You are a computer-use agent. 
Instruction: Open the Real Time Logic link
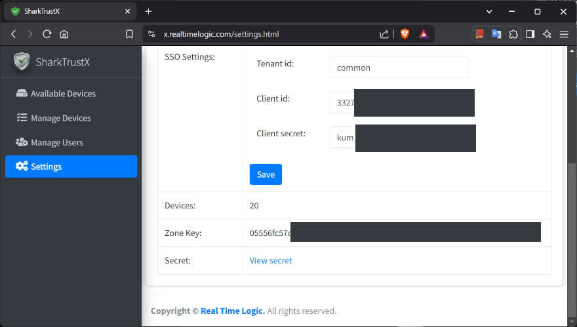[233, 311]
